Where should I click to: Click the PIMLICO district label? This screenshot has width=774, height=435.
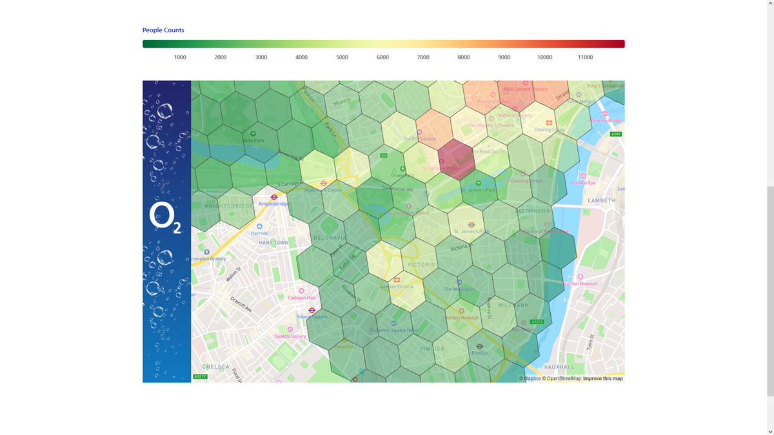(x=432, y=349)
